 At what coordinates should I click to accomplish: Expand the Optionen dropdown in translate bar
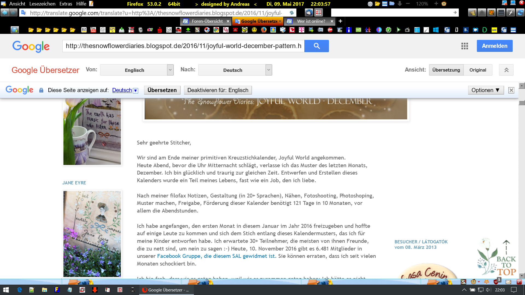click(485, 90)
